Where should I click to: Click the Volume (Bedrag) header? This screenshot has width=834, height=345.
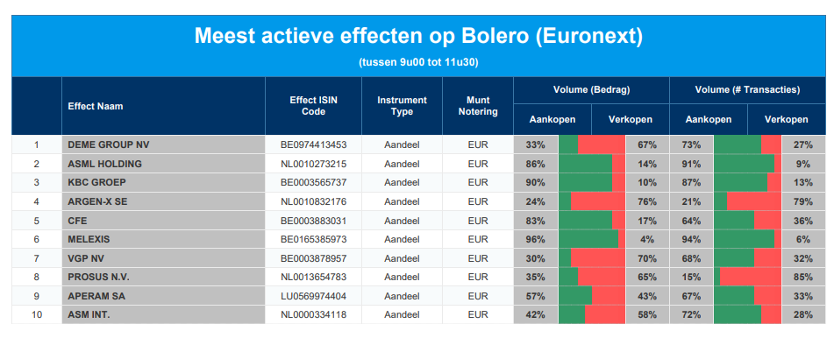tap(591, 89)
